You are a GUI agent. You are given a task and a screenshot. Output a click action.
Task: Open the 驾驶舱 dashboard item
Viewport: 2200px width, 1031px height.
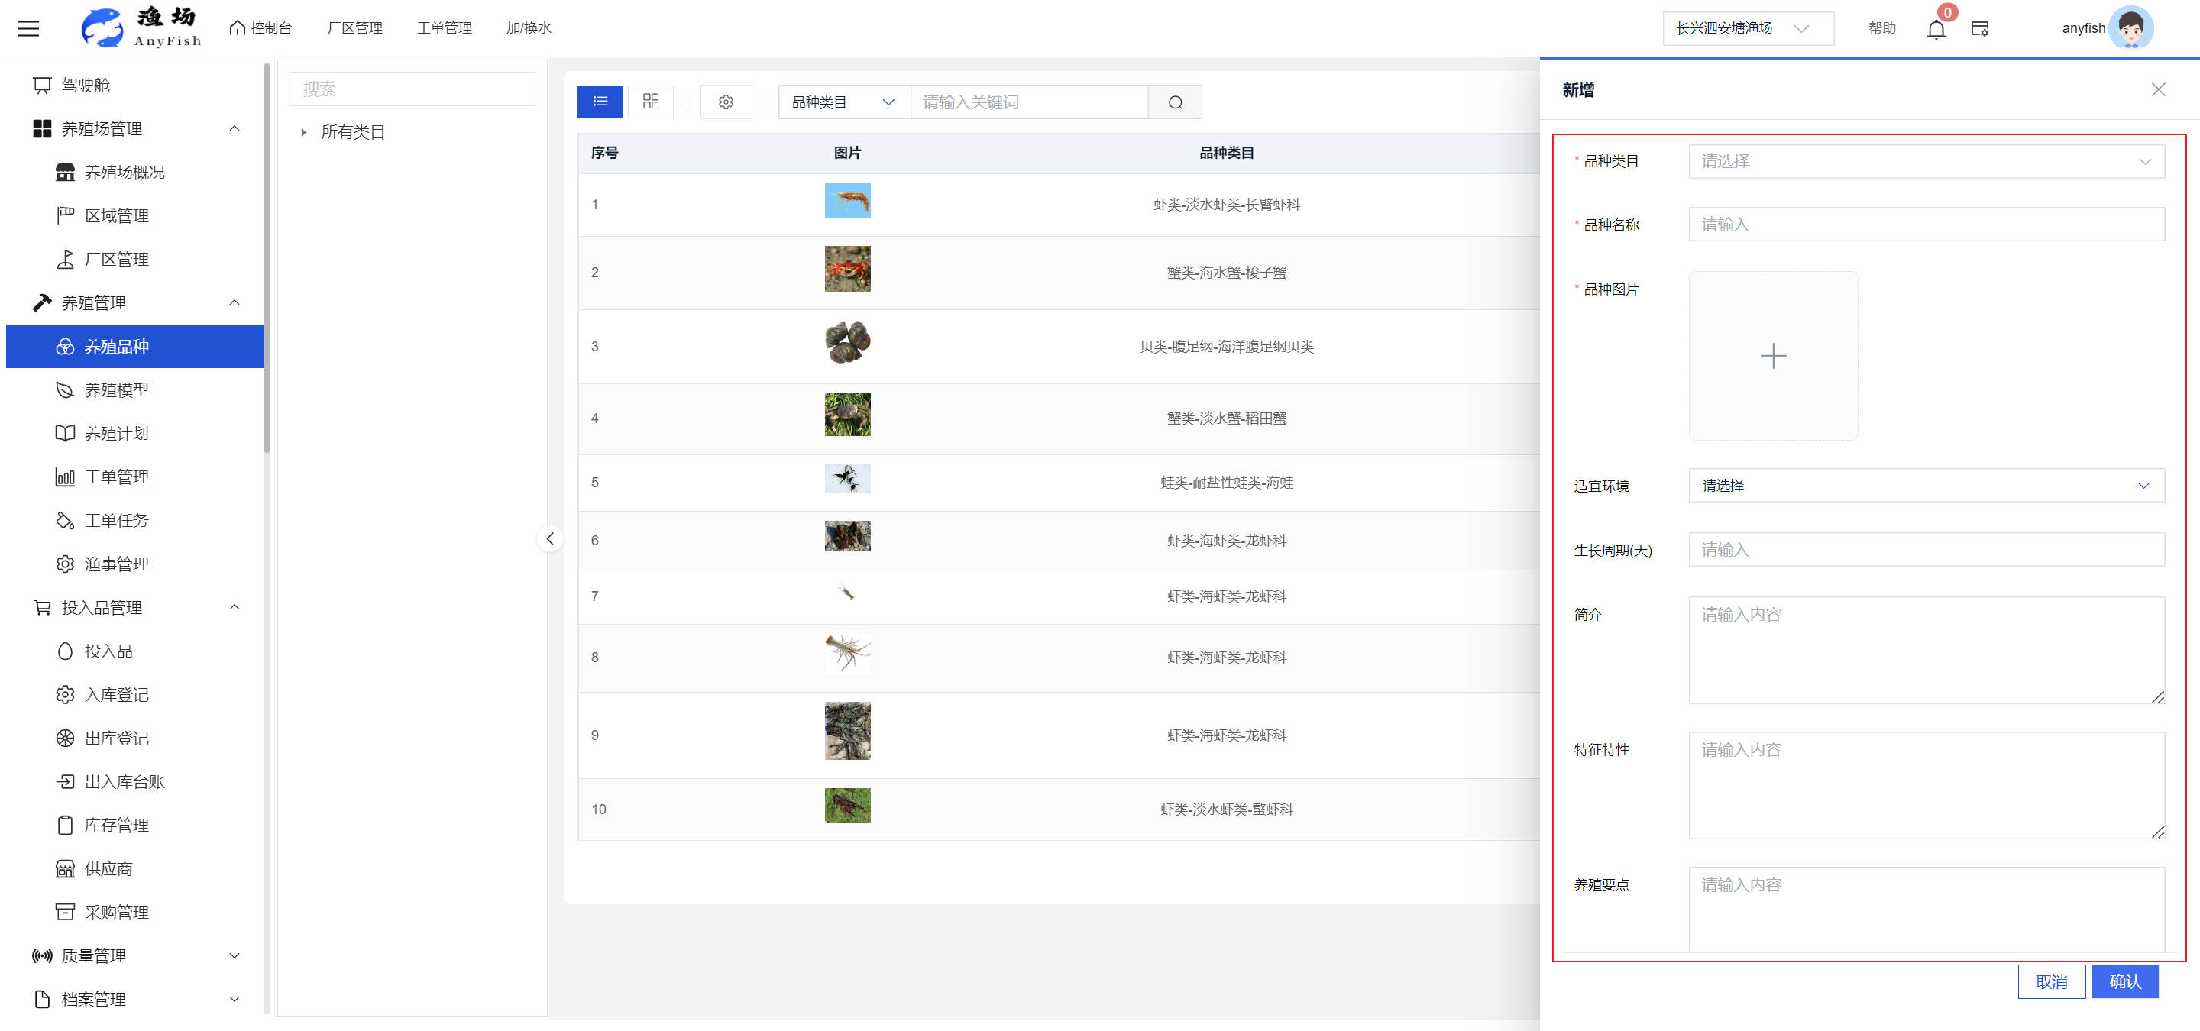[x=86, y=86]
